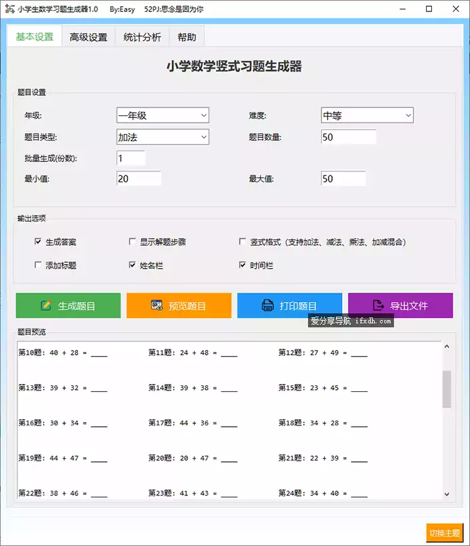Viewport: 470px width, 546px height.
Task: Open the 年级 dropdown showing 一年级
Action: (x=163, y=115)
